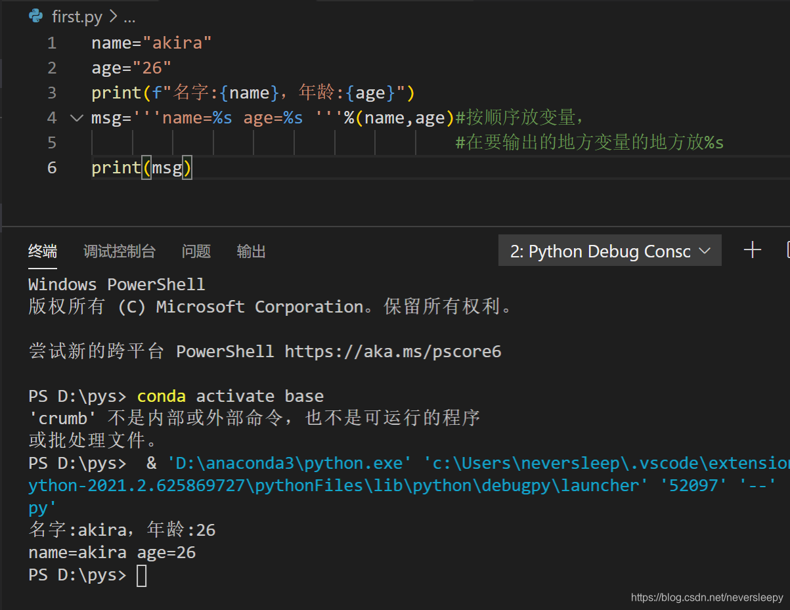Click the name variable on line 1
This screenshot has width=790, height=610.
click(110, 42)
